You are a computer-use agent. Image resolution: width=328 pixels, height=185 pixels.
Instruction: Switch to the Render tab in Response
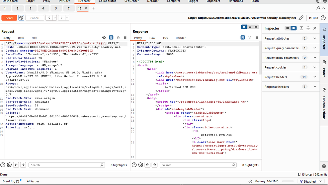pos(180,38)
